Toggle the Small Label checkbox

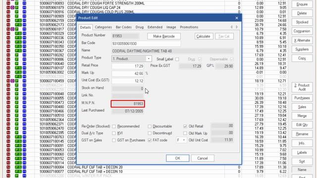pos(177,59)
